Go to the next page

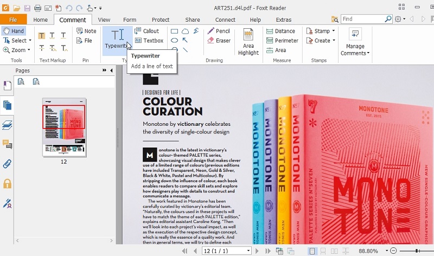coord(257,251)
